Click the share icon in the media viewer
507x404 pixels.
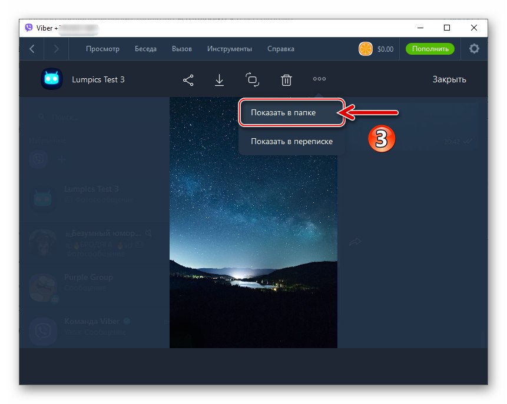188,80
